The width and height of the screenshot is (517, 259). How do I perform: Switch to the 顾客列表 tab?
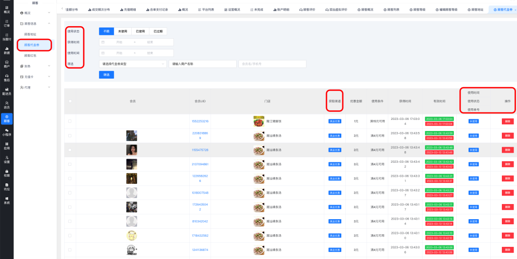point(393,10)
